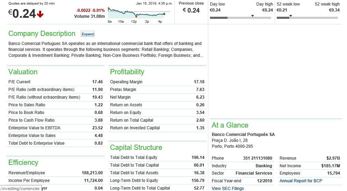Click the Capital Structure heading

[136, 148]
